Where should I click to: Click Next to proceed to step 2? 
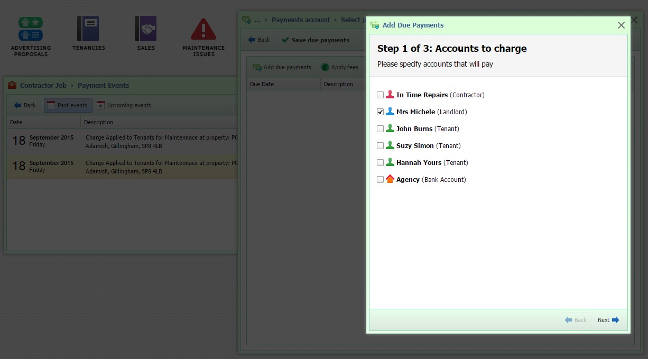[x=608, y=320]
